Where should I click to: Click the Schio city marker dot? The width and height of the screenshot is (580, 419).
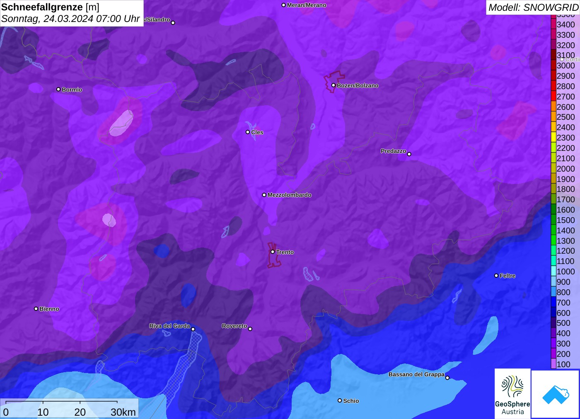[340, 400]
